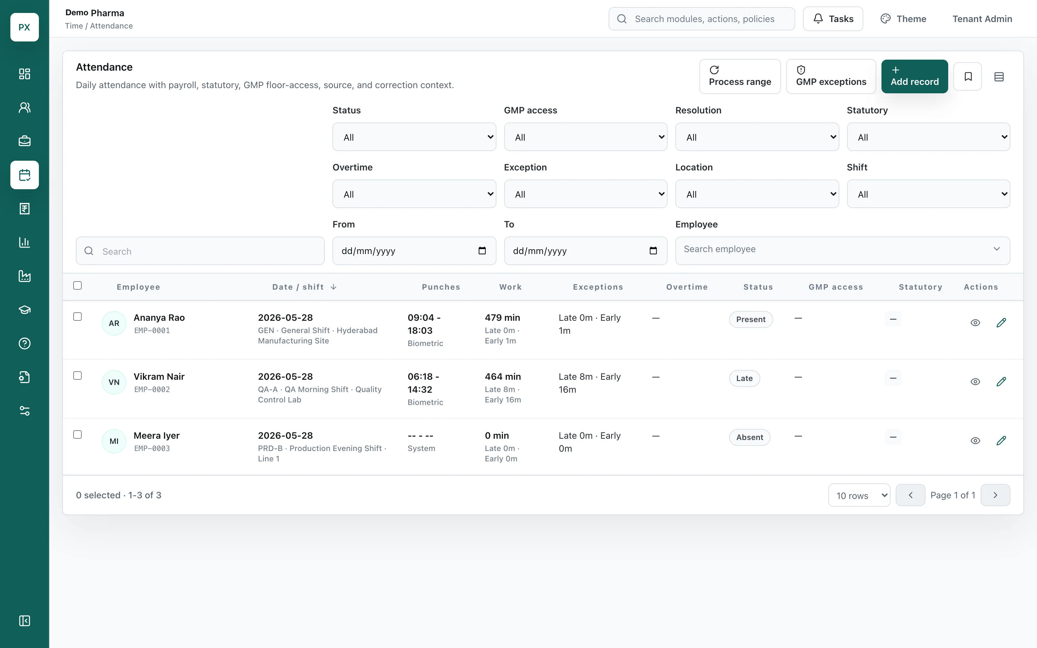Click the Process range button

click(x=740, y=77)
